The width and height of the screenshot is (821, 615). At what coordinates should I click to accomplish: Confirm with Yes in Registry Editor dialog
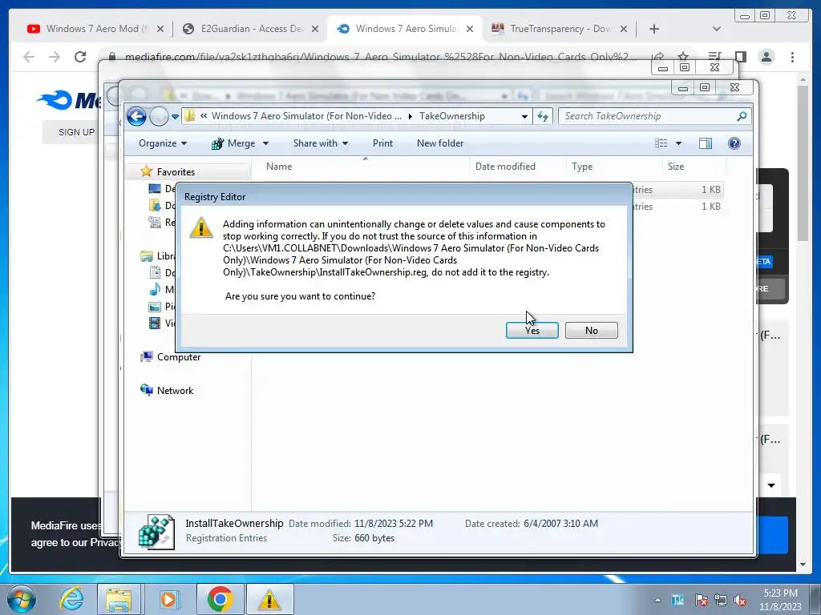pos(532,331)
